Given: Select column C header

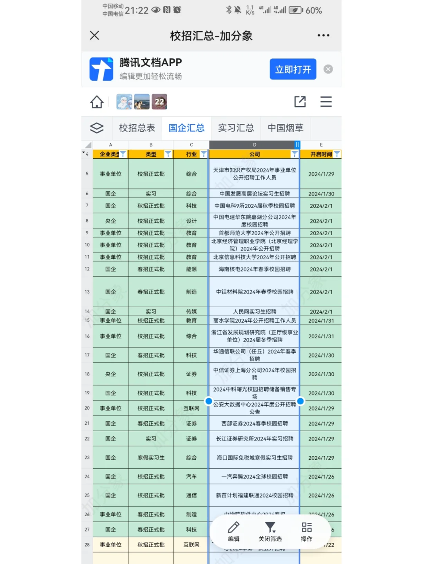Looking at the screenshot, I should 191,145.
